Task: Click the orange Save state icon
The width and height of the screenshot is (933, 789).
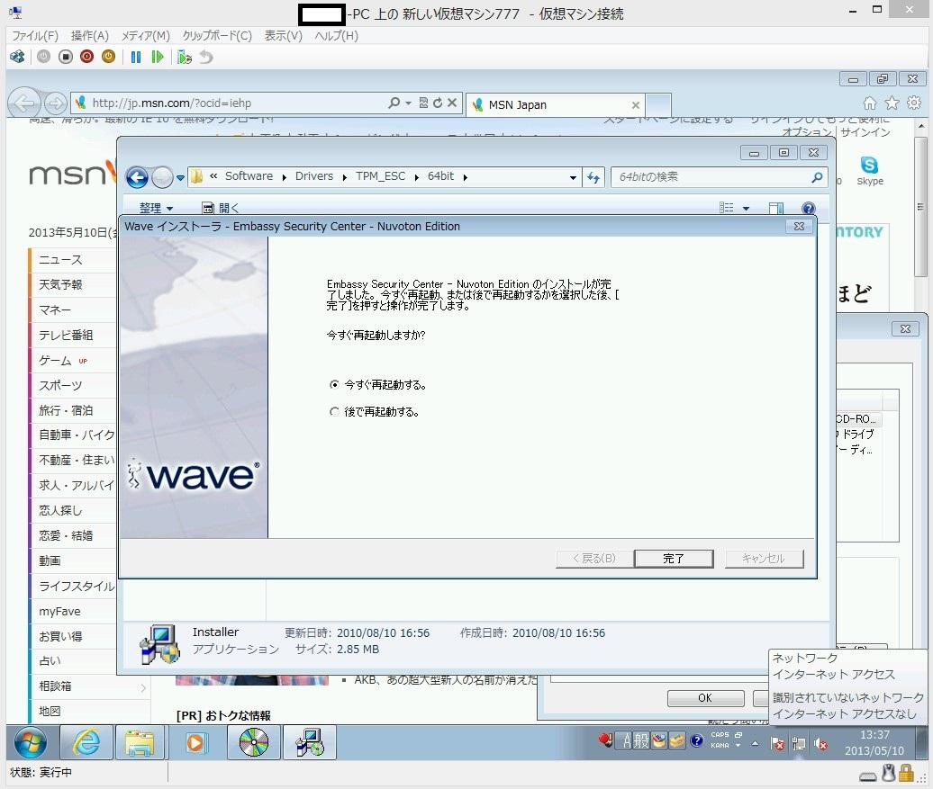Action: pos(108,57)
